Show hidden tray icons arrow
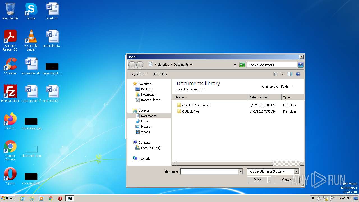 [313, 198]
